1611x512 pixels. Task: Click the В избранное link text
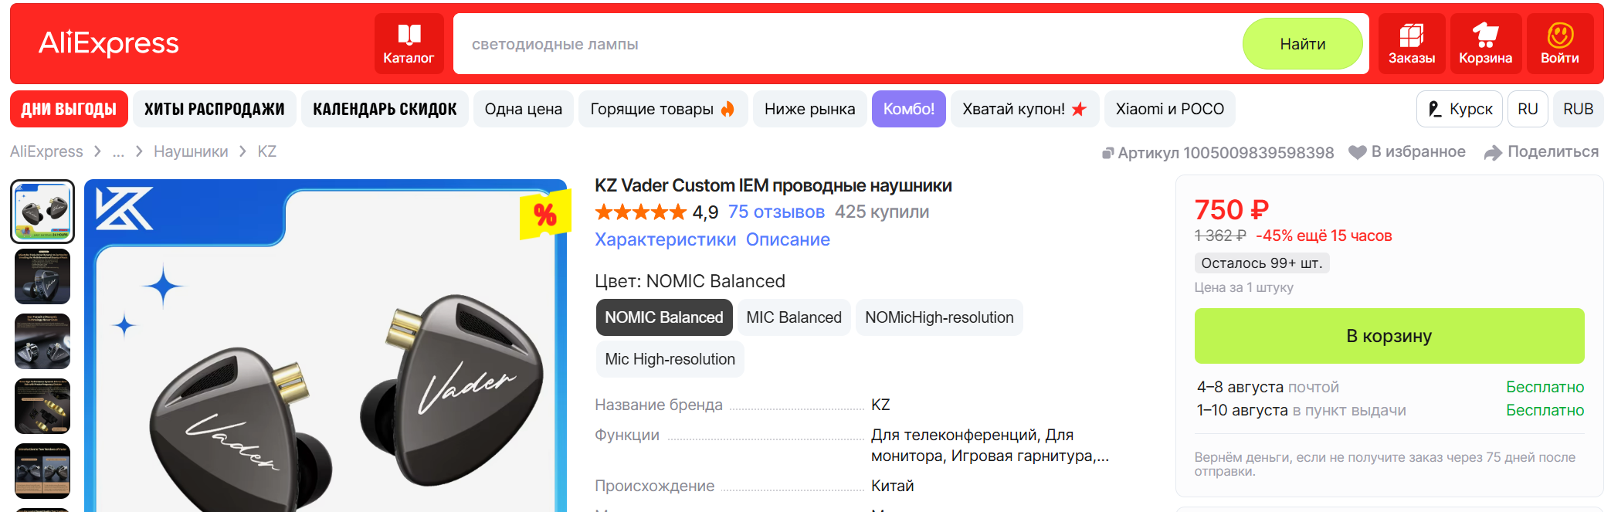coord(1418,151)
